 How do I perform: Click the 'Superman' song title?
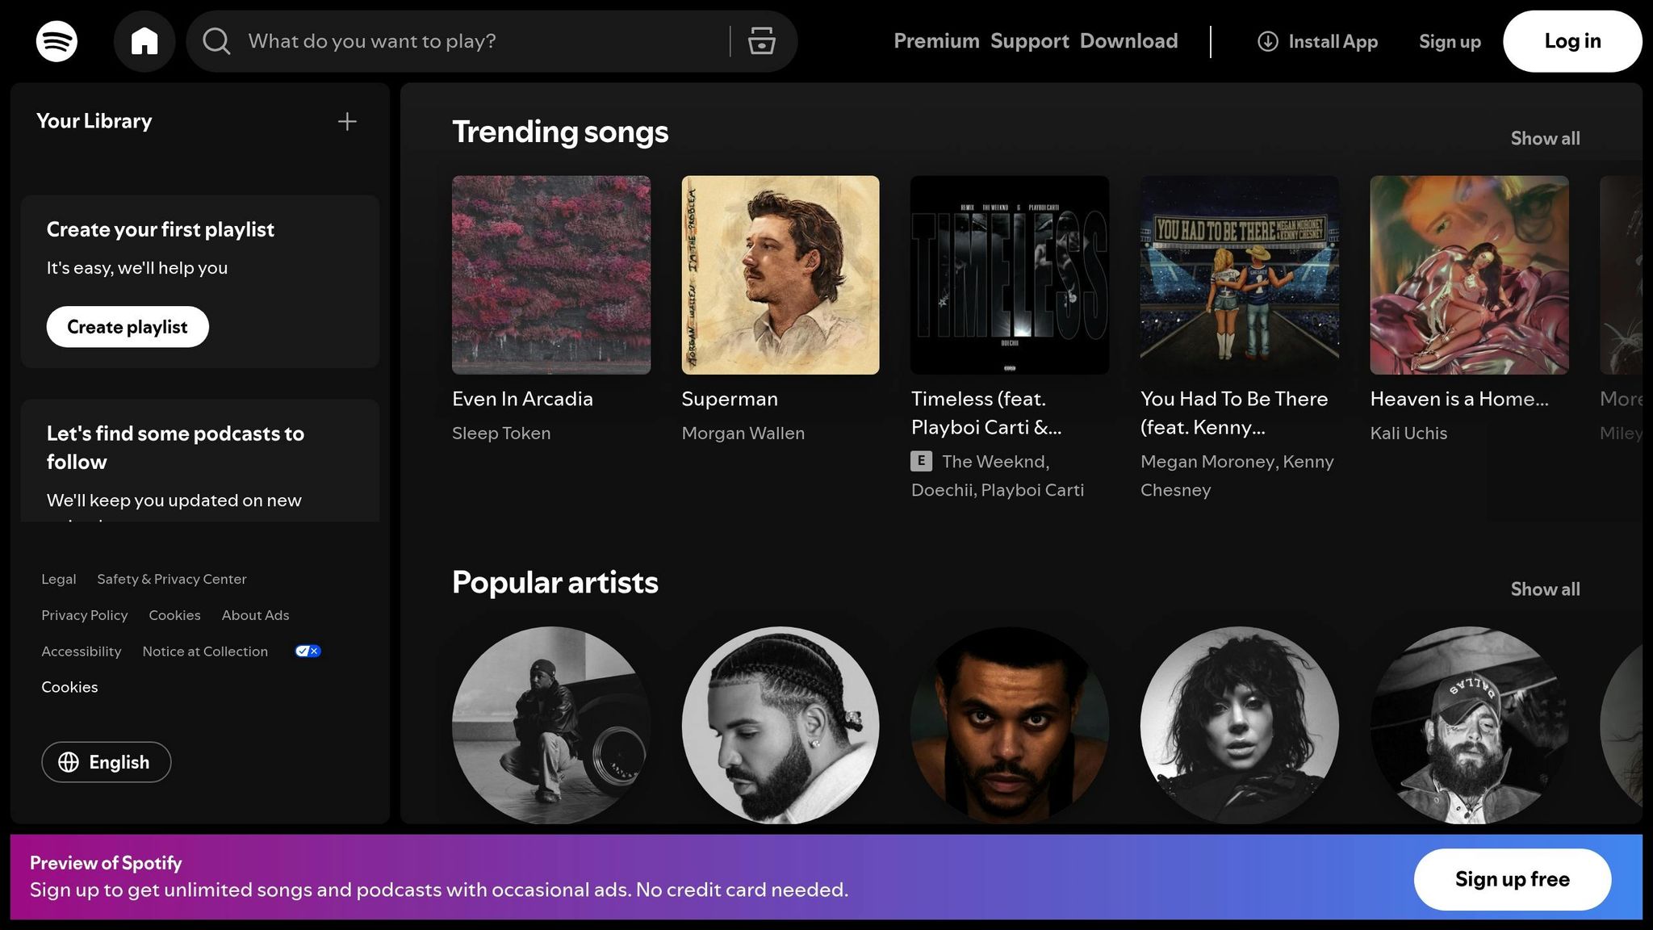tap(730, 399)
